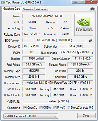
Task: Click the Name field showing GTX 680
Action: coord(47,16)
